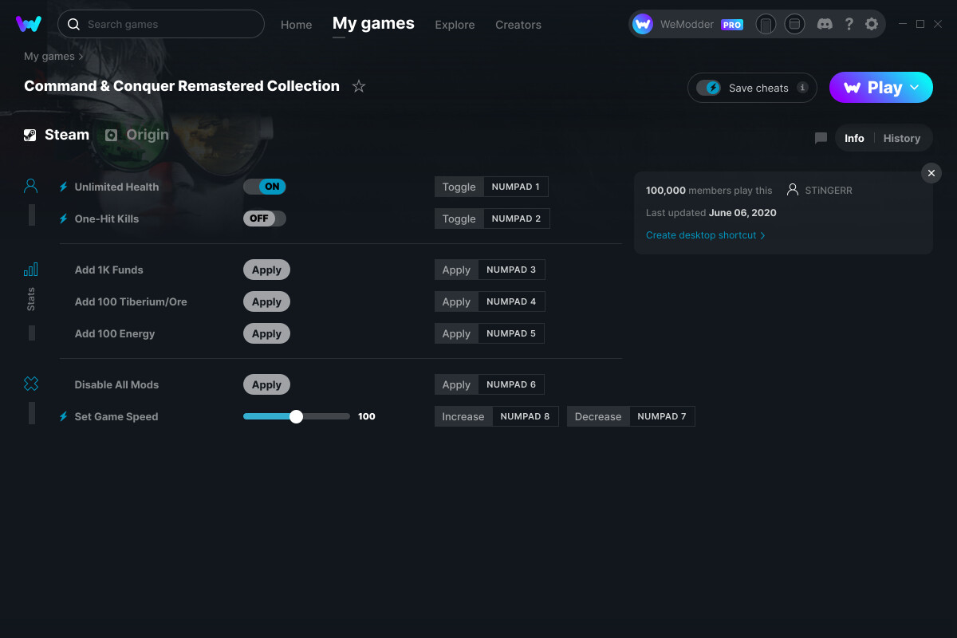Image resolution: width=957 pixels, height=638 pixels.
Task: Select the Stats bar chart icon
Action: point(31,269)
